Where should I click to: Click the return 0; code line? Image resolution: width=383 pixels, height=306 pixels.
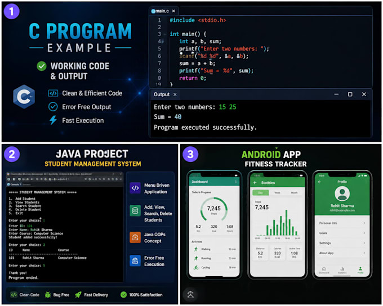pos(193,78)
